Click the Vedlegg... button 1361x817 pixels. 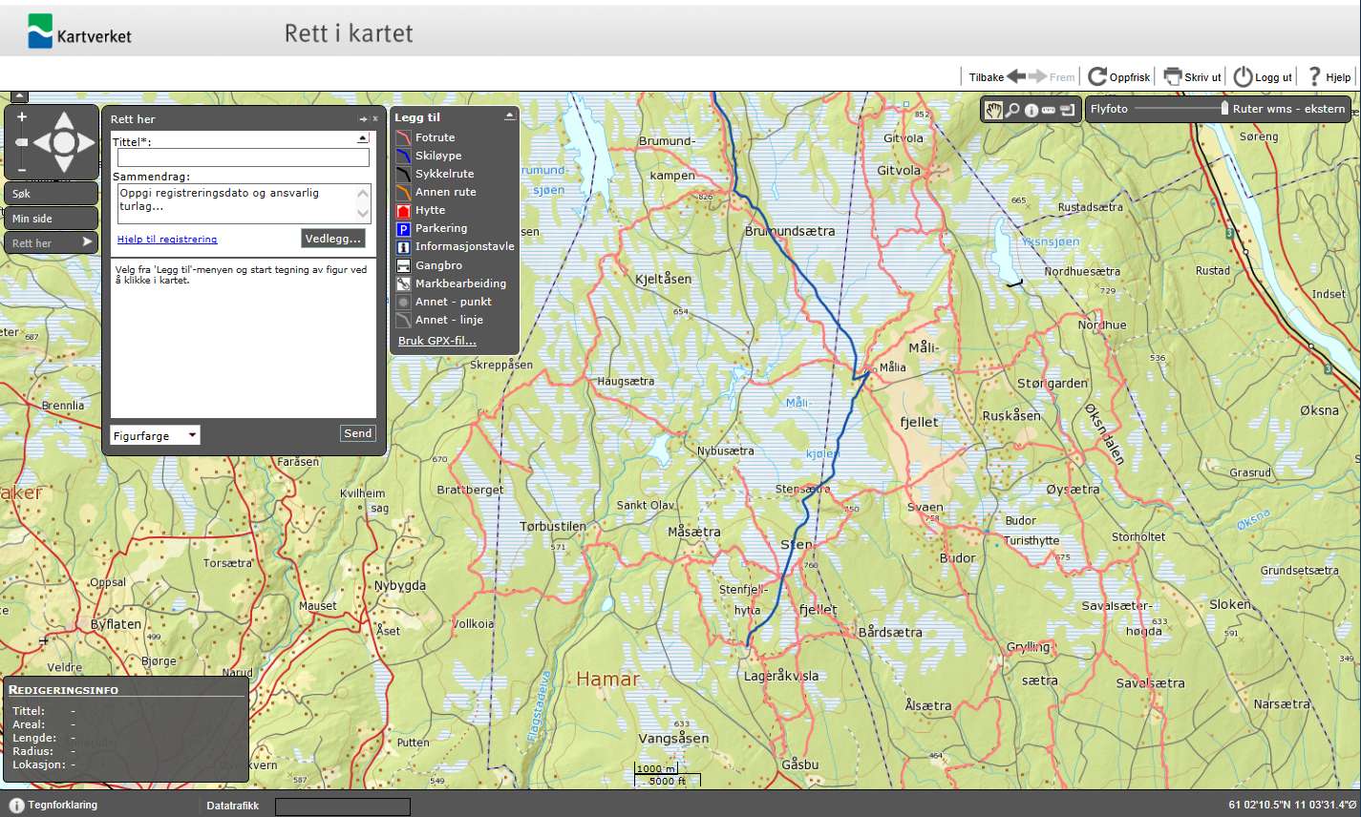pos(333,239)
